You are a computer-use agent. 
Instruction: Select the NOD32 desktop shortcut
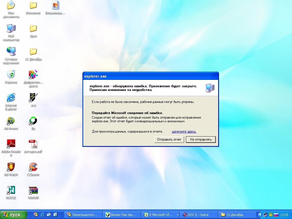[11, 190]
